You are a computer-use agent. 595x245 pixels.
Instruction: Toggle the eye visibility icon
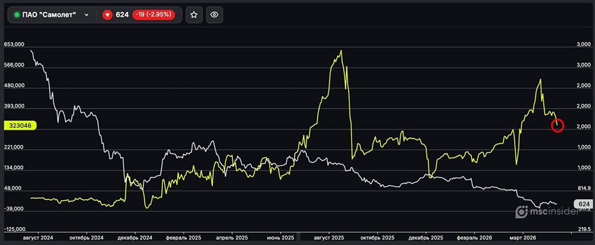[215, 15]
